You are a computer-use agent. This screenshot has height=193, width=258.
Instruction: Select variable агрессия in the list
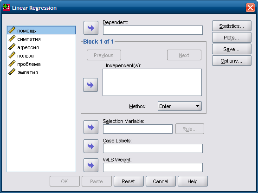[x=41, y=47]
